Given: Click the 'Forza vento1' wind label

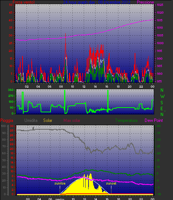Looking at the screenshot, I should pyautogui.click(x=24, y=2).
